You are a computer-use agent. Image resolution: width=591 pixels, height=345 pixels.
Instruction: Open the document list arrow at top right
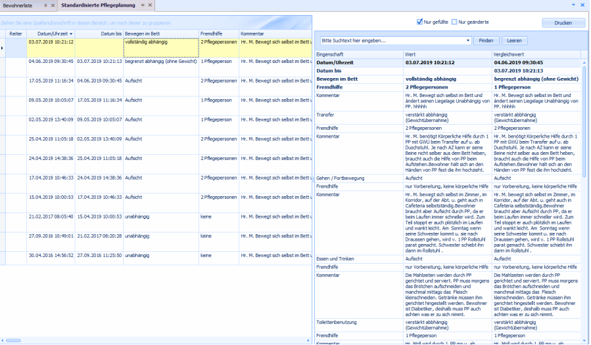(573, 5)
